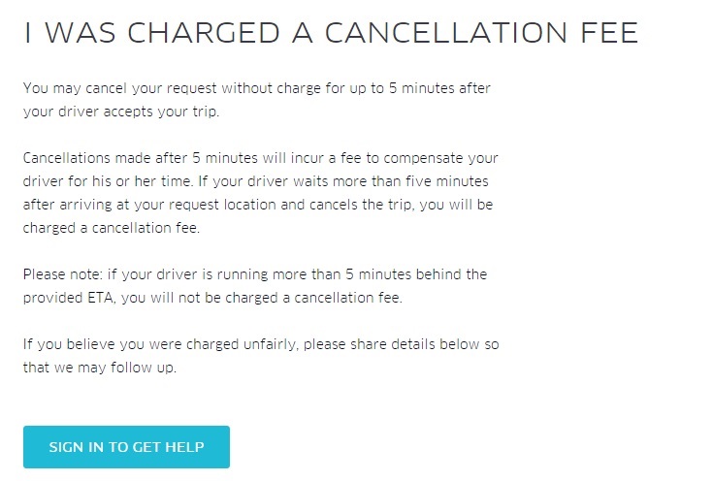Image resolution: width=713 pixels, height=481 pixels.
Task: Click the Sign In To Get Help button
Action: tap(126, 447)
